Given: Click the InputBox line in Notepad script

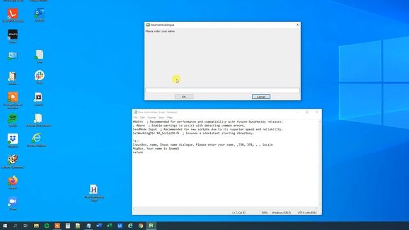Looking at the screenshot, I should pos(203,144).
